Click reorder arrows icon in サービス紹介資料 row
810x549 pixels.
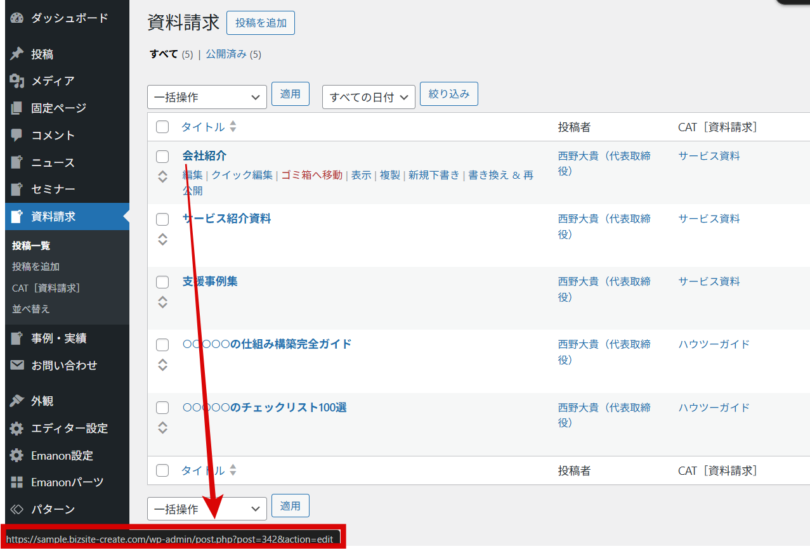(163, 239)
